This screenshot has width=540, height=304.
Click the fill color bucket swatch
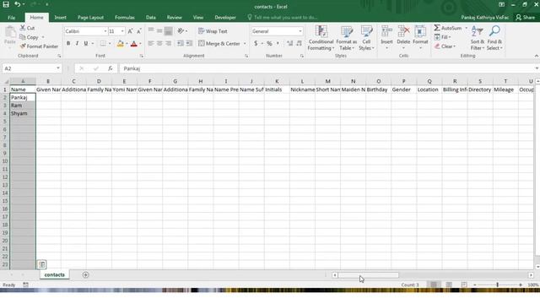pos(120,43)
